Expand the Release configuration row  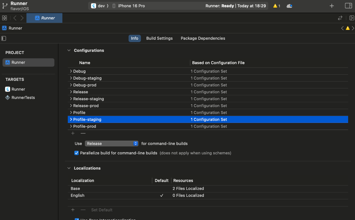click(x=71, y=92)
